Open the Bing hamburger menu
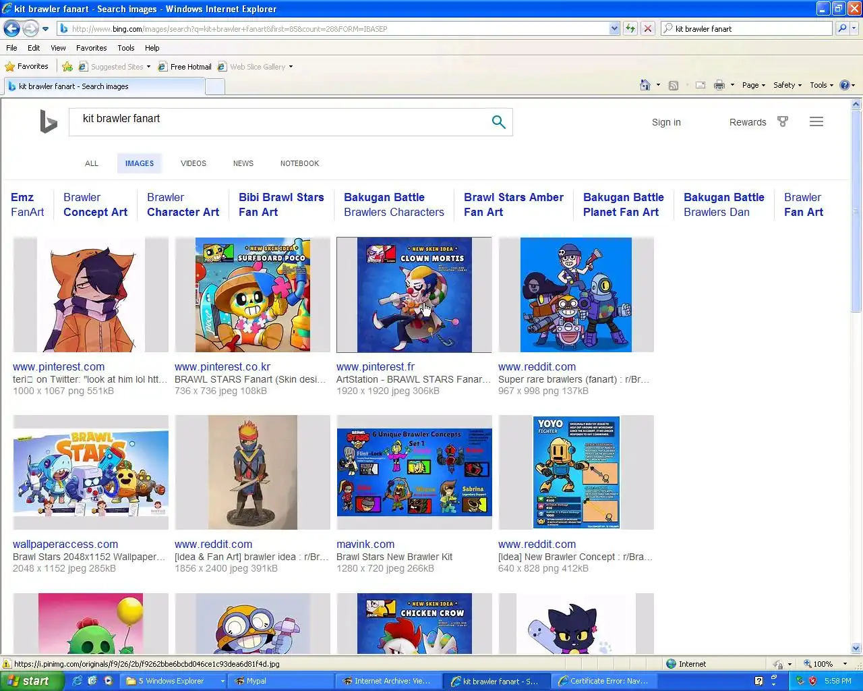 [816, 122]
